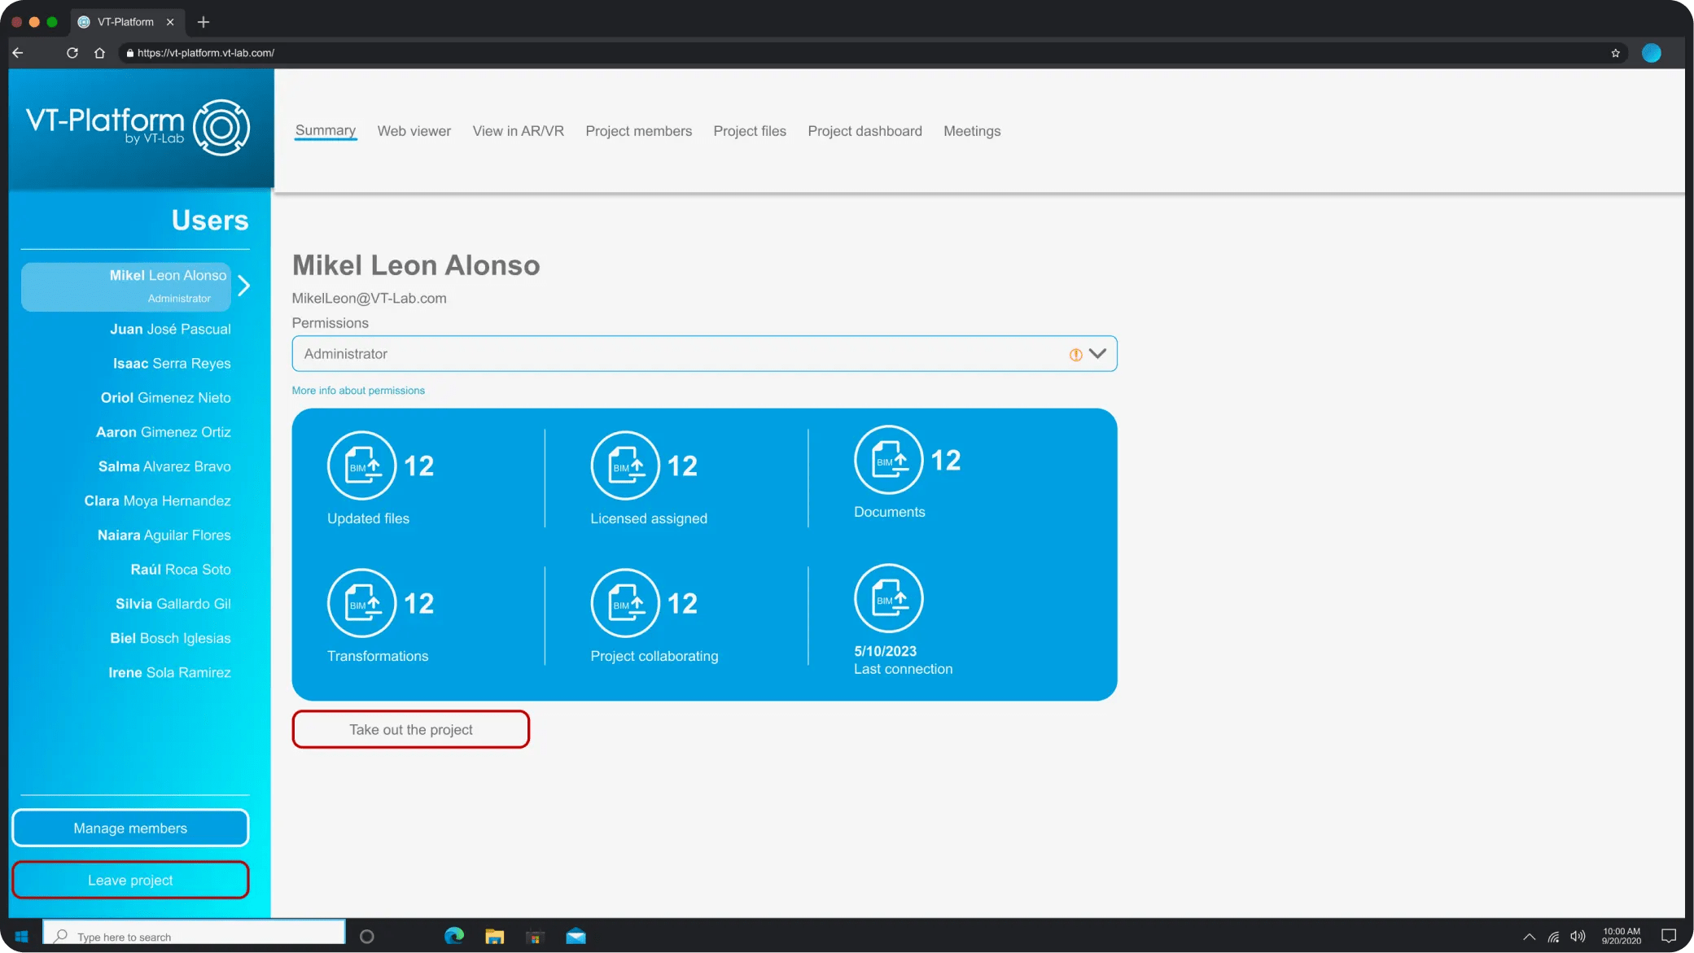The height and width of the screenshot is (953, 1694).
Task: Click the orange permission warning icon
Action: point(1075,355)
